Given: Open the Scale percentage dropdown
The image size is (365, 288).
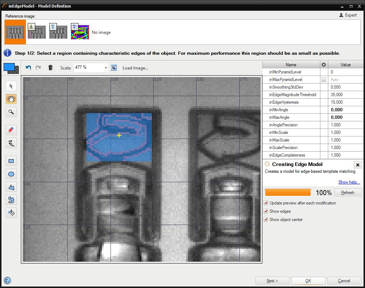Looking at the screenshot, I should point(106,68).
